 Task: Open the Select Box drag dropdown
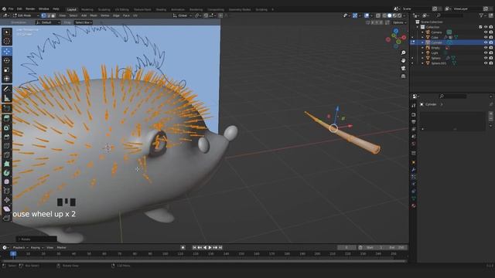(x=84, y=22)
